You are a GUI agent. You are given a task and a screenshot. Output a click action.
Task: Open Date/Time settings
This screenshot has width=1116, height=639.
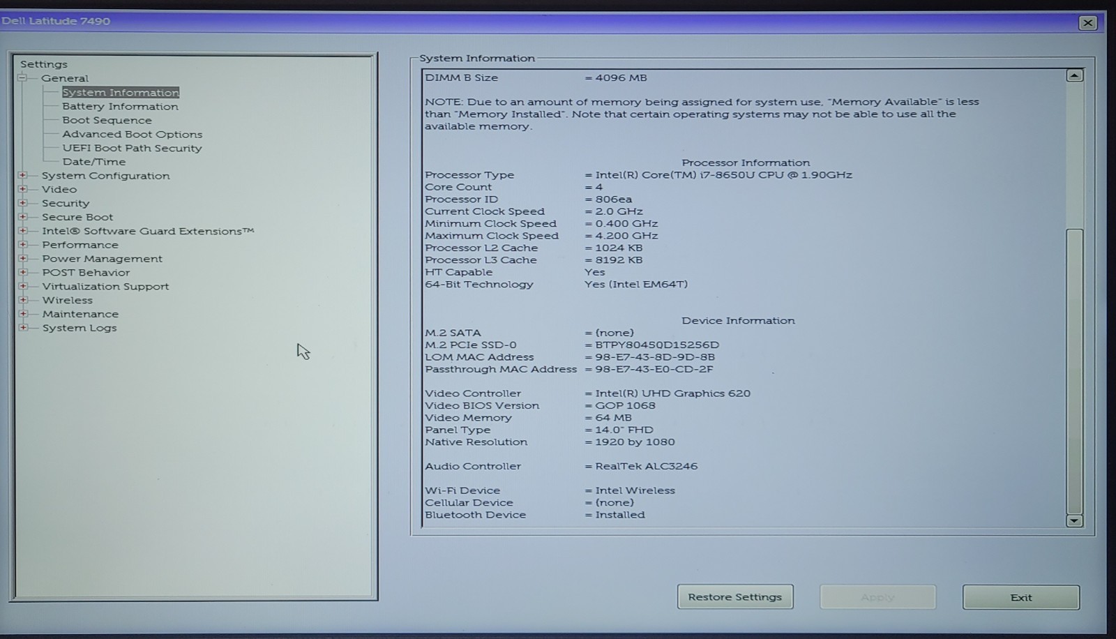pos(94,162)
